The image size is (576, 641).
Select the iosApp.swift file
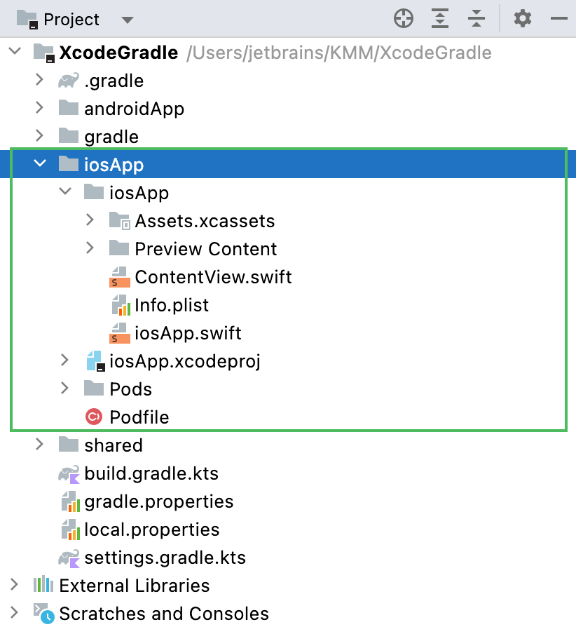188,333
